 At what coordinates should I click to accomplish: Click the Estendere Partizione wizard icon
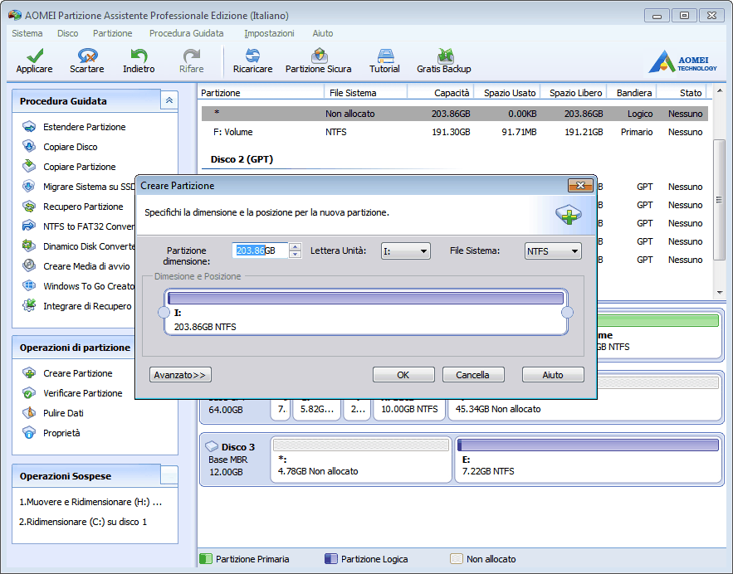(29, 127)
